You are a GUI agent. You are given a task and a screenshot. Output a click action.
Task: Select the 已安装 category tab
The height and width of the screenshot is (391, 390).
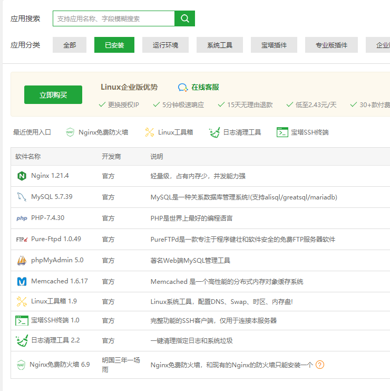tap(114, 45)
